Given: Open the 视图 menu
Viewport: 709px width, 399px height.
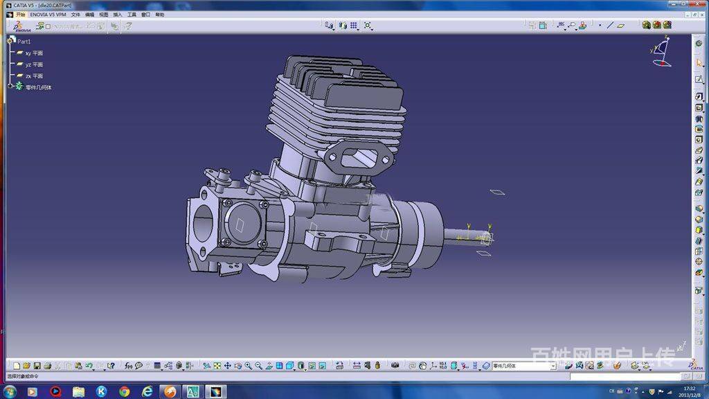Looking at the screenshot, I should pos(104,15).
